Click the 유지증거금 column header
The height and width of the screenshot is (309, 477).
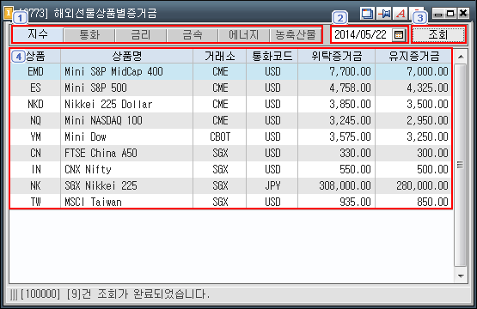pyautogui.click(x=413, y=56)
